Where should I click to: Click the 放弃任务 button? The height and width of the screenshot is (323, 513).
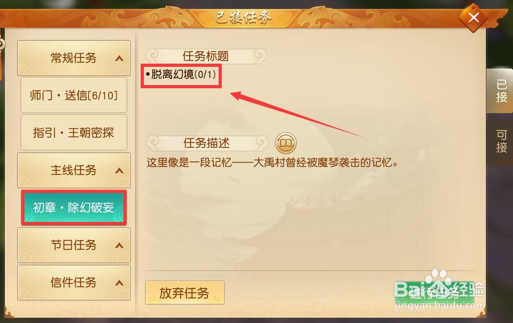tap(184, 293)
